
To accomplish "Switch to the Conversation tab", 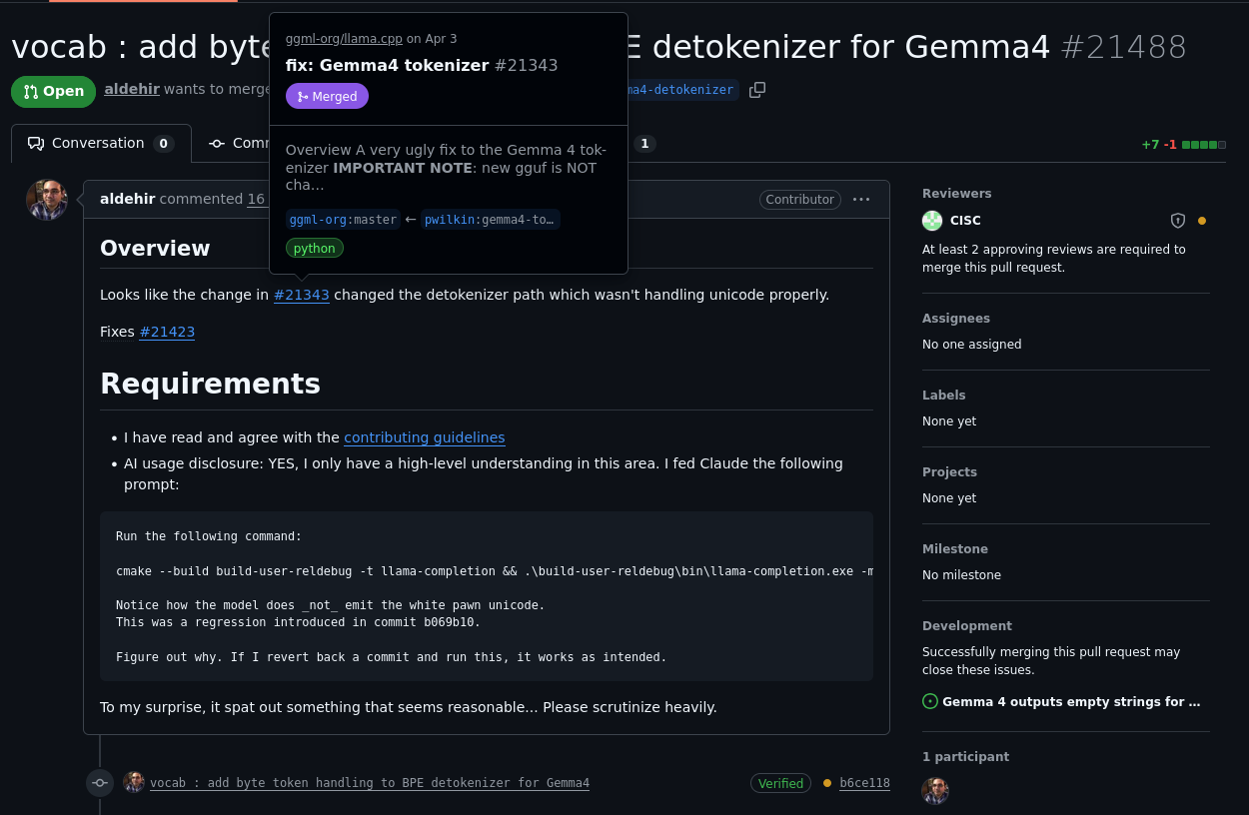I will pos(101,144).
